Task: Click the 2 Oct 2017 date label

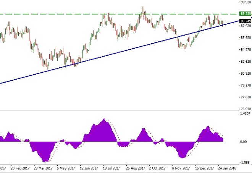Action: coord(157,168)
